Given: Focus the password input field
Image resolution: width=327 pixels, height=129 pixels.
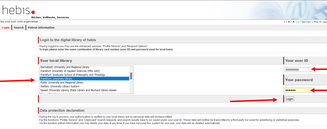Looking at the screenshot, I should pos(300,90).
